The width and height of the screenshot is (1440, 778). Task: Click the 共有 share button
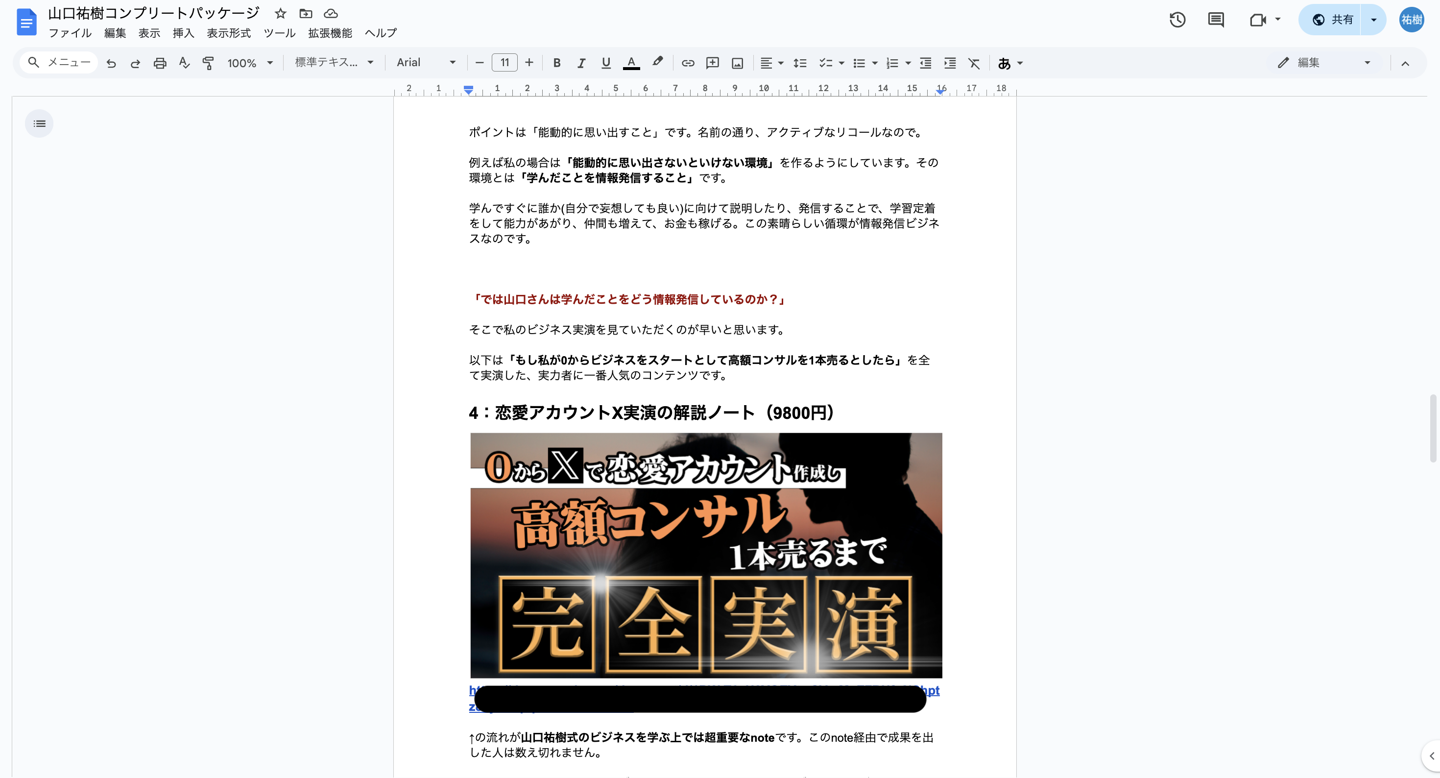pos(1333,20)
